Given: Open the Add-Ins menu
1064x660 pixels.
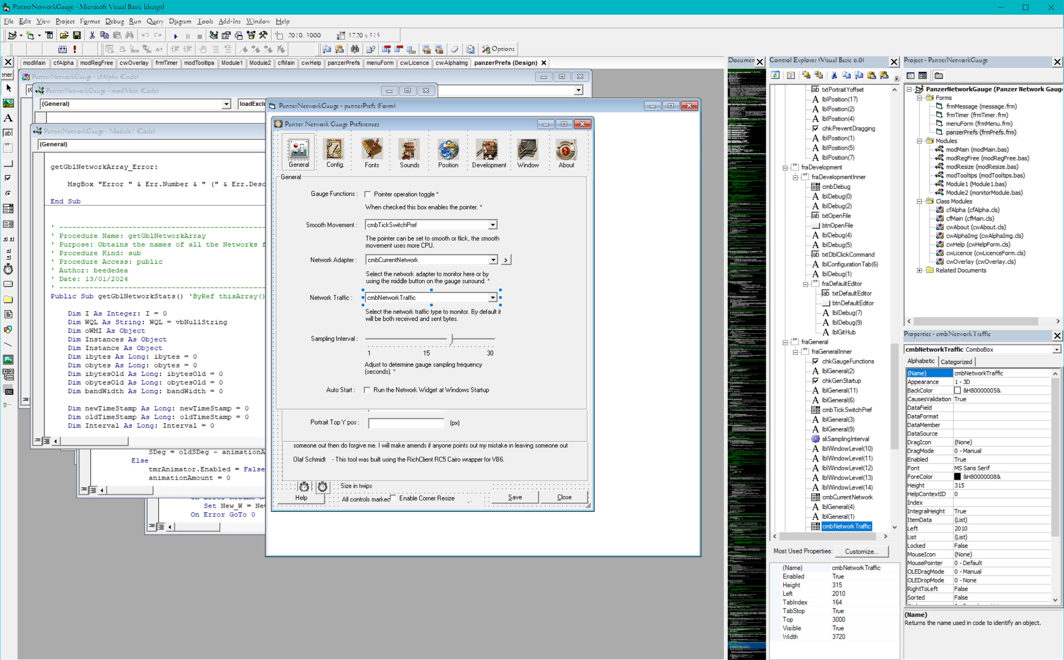Looking at the screenshot, I should (x=229, y=21).
